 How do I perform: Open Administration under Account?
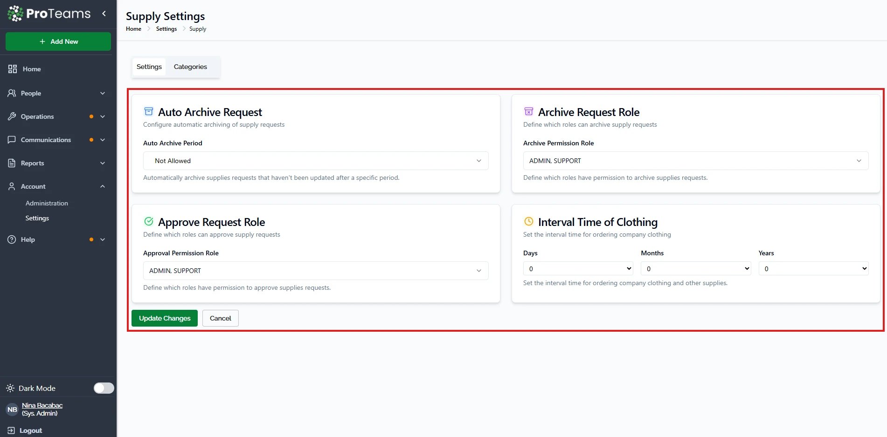tap(47, 203)
